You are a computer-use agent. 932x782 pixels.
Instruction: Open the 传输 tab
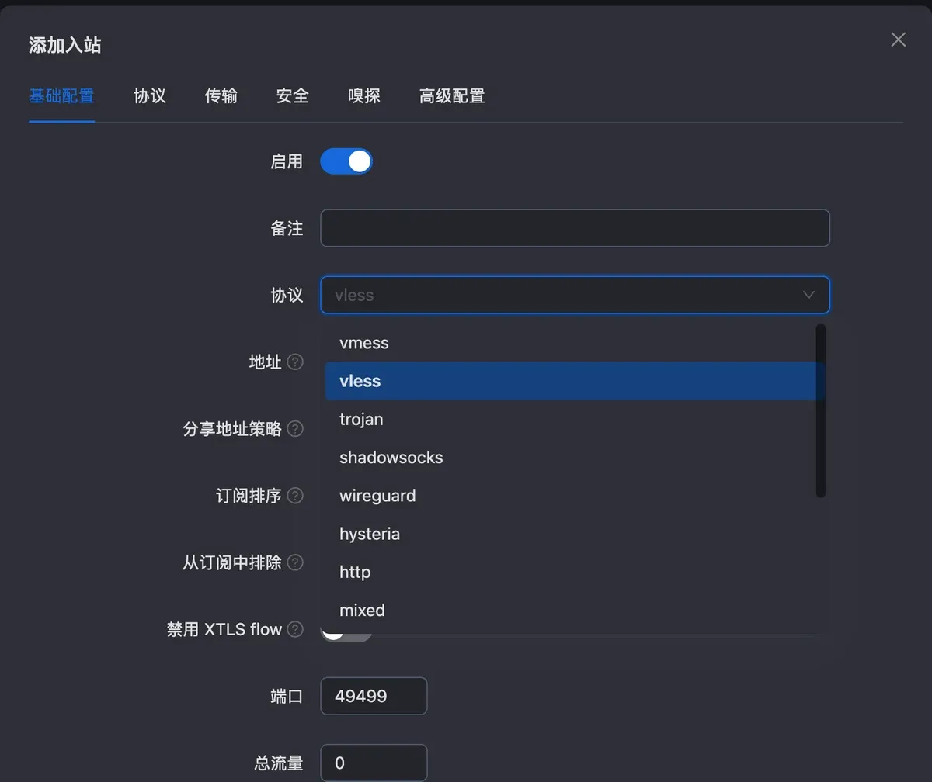tap(221, 96)
